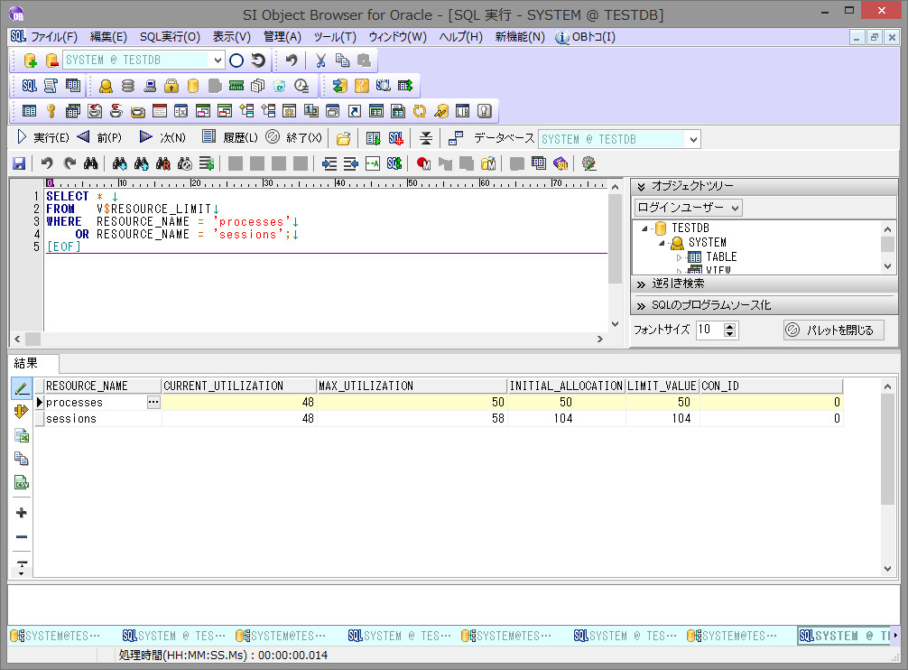Click the 実行(E) execute button
The width and height of the screenshot is (908, 670).
click(42, 138)
